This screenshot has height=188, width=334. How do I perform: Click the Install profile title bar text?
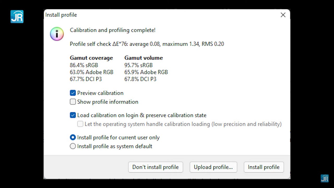tap(61, 15)
